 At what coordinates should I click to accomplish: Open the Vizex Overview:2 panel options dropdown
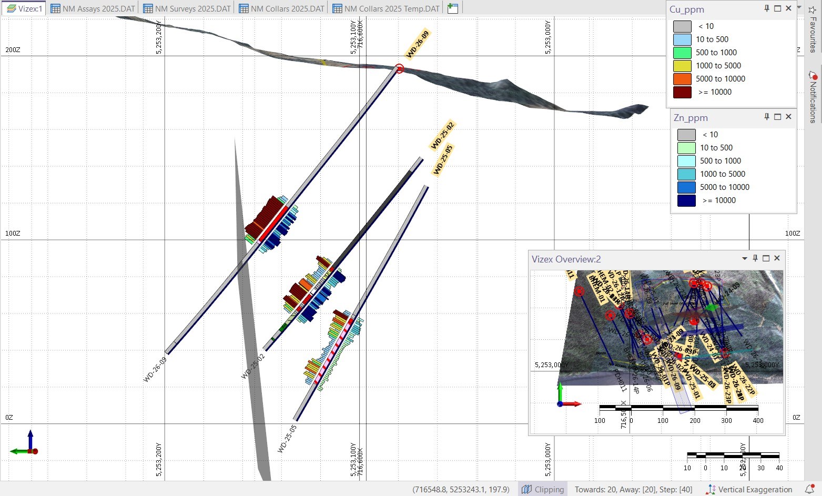(x=745, y=258)
